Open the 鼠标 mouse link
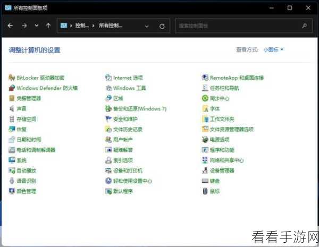Image resolution: width=319 pixels, height=247 pixels. click(x=215, y=191)
